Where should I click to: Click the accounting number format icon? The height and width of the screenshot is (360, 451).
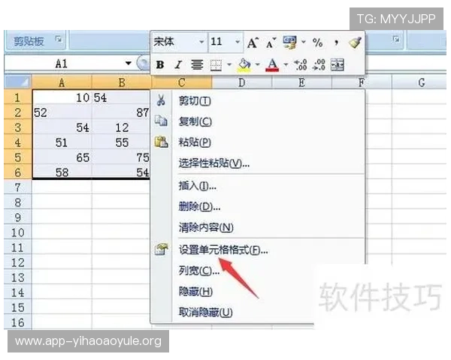289,43
